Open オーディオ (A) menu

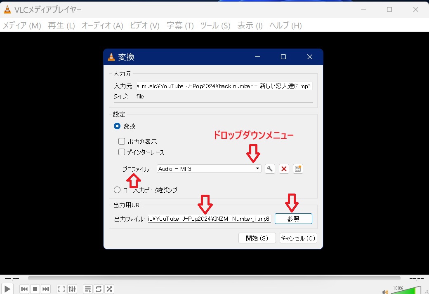102,26
